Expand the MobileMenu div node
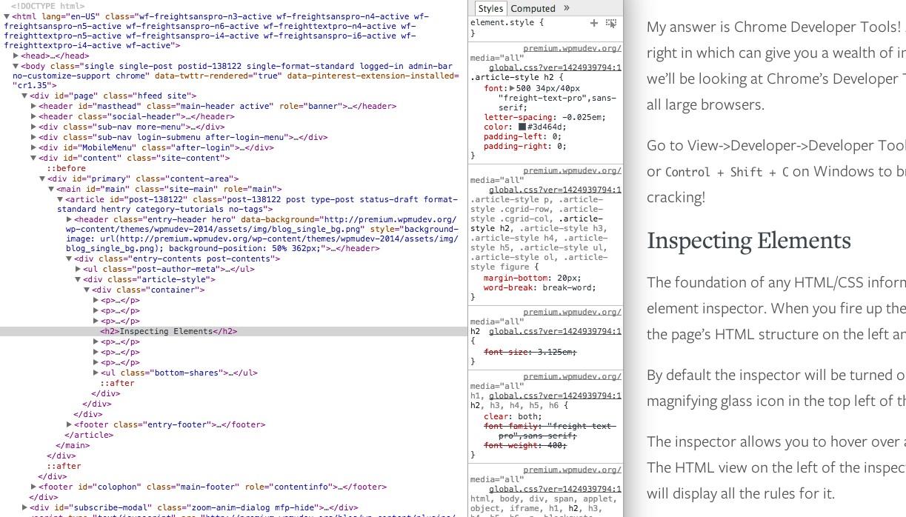This screenshot has width=906, height=517. point(33,148)
